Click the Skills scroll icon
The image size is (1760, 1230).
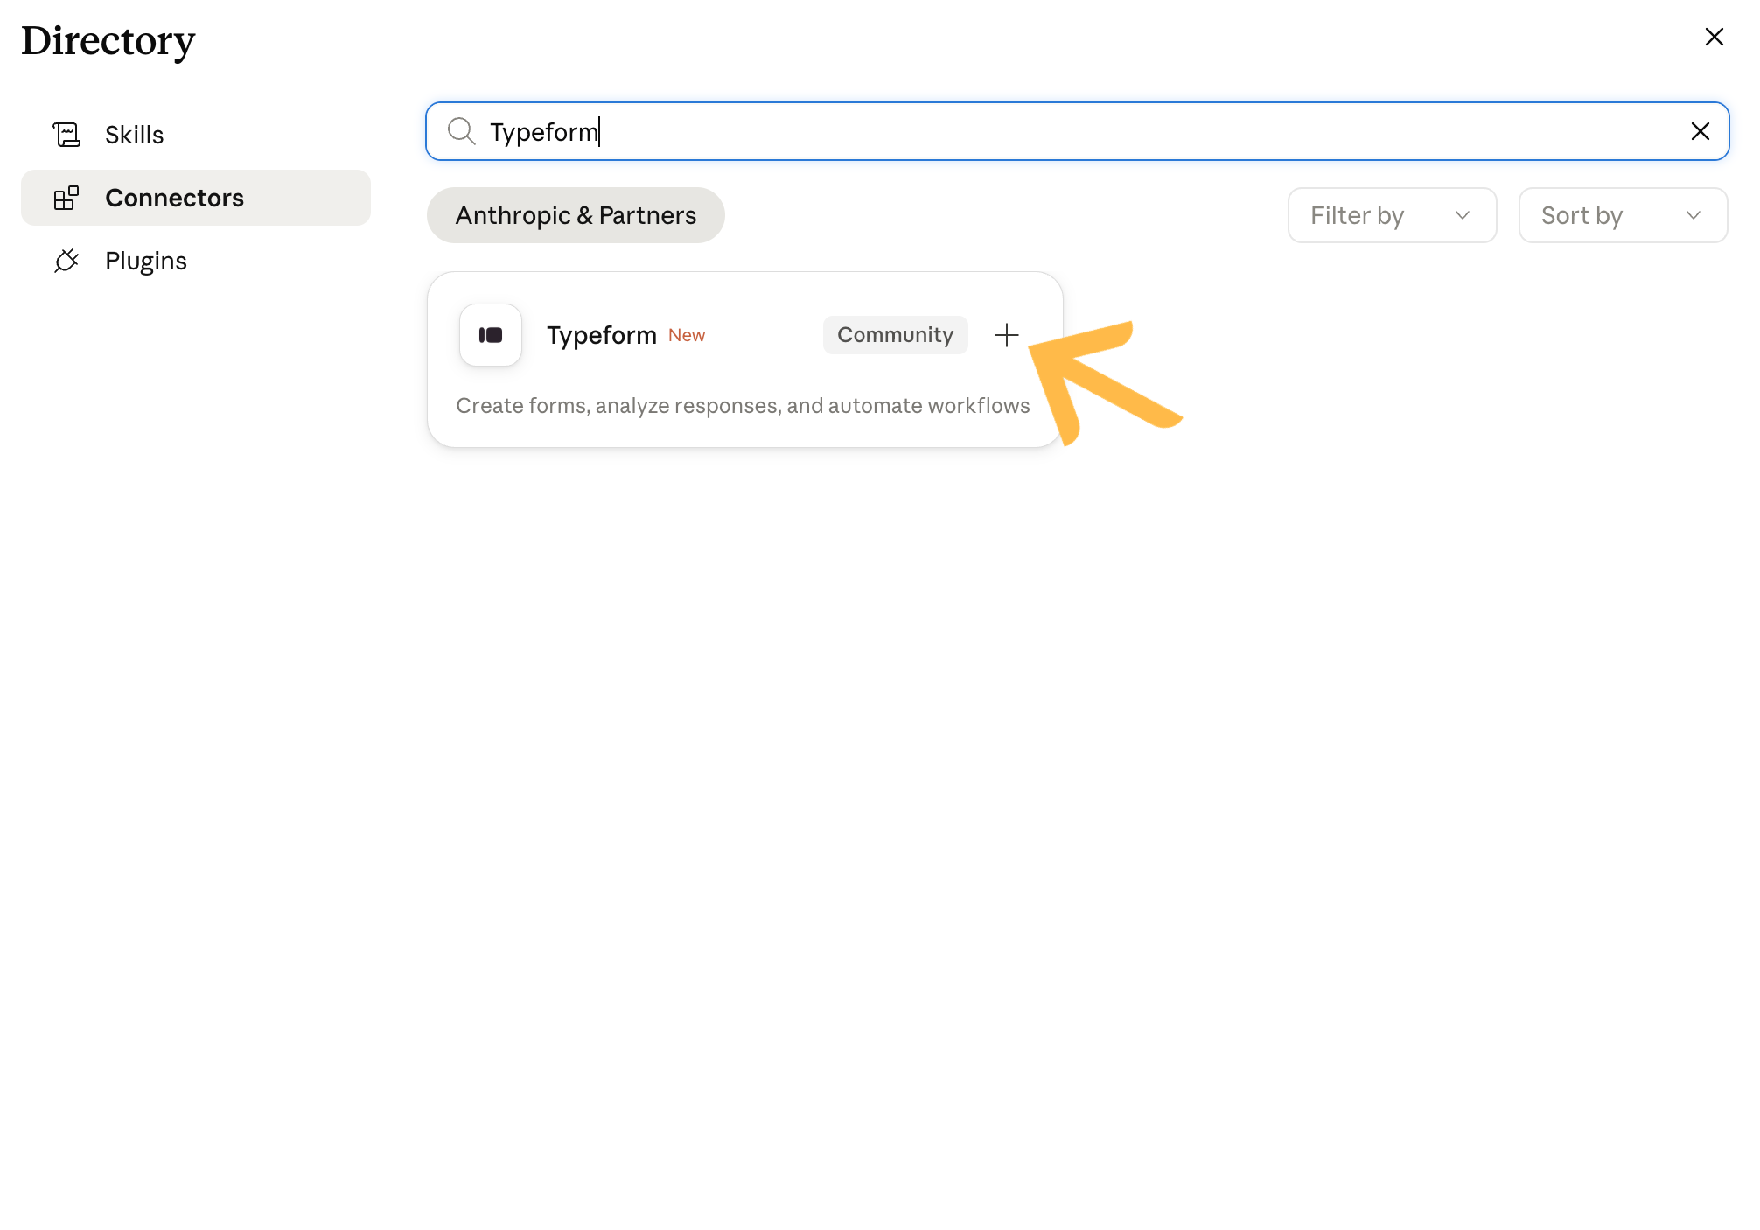point(66,135)
